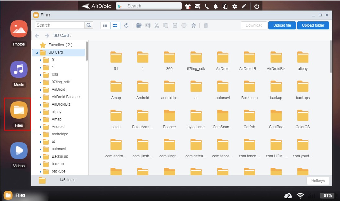340x201 pixels.
Task: Click the power icon in the top bar
Action: [257, 6]
